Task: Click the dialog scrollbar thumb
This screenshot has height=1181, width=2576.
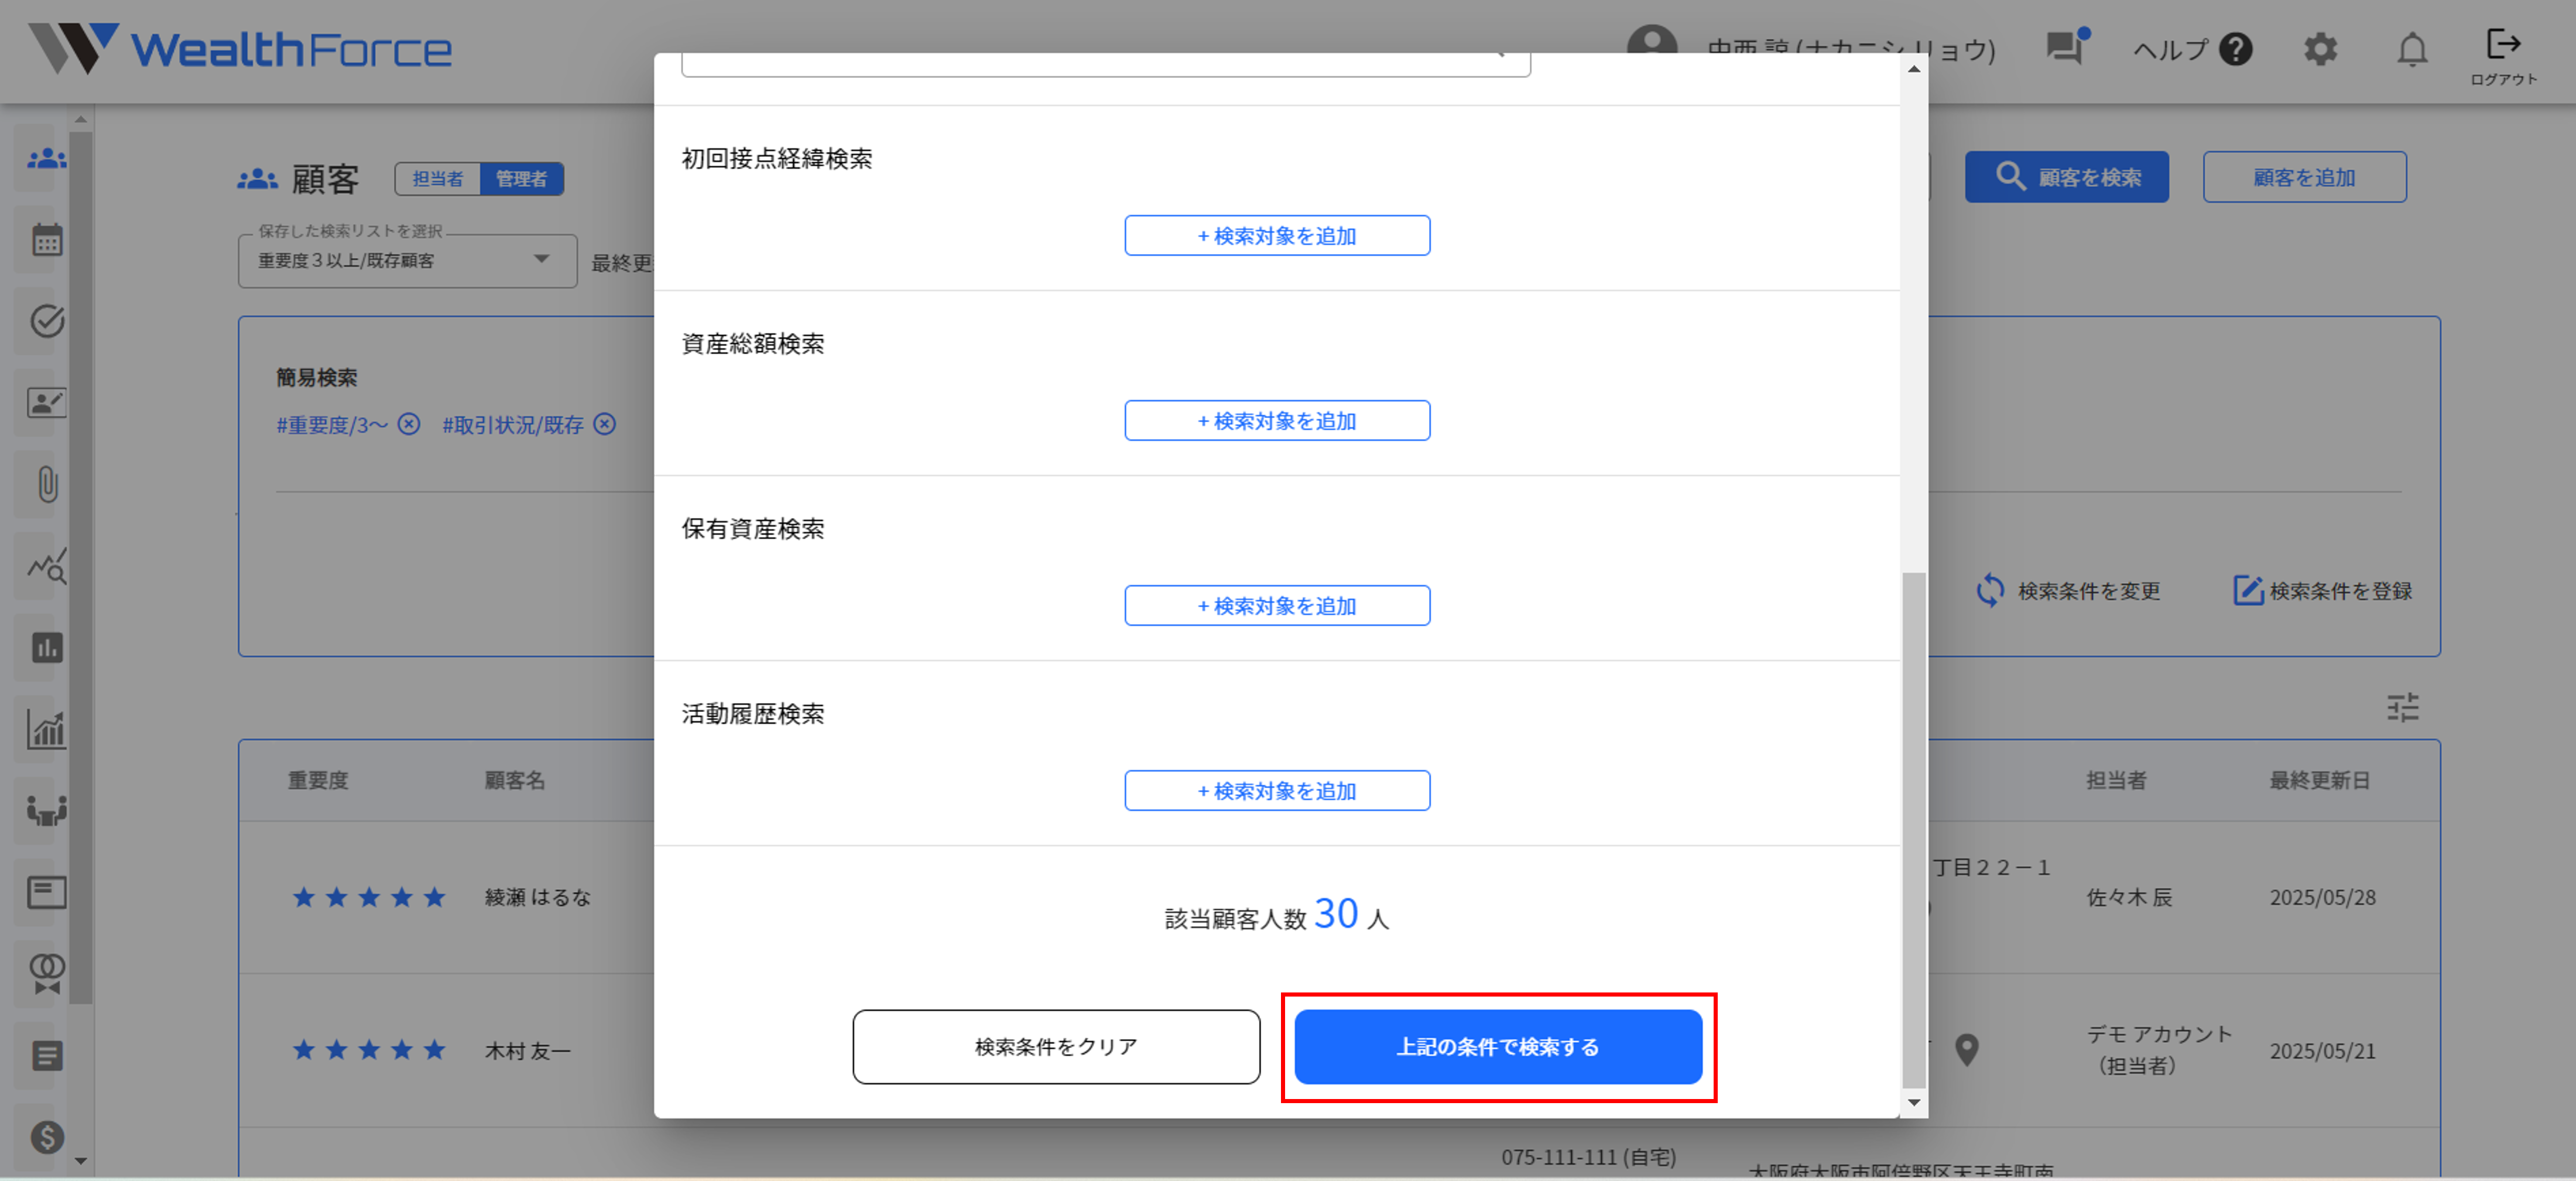Action: tap(1913, 829)
